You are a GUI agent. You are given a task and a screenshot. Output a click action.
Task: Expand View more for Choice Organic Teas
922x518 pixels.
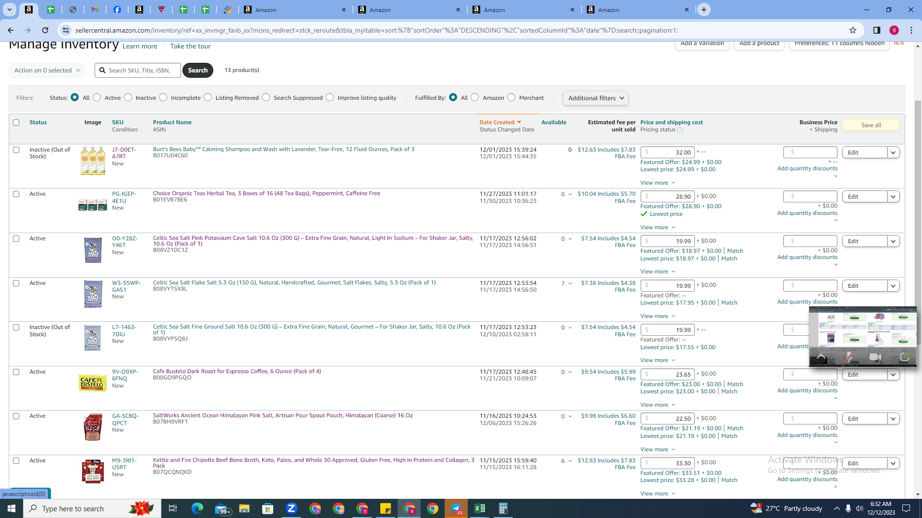(x=658, y=227)
